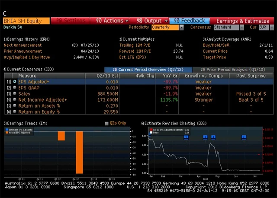Open Current Multiples section
The height and width of the screenshot is (198, 277).
pyautogui.click(x=137, y=39)
